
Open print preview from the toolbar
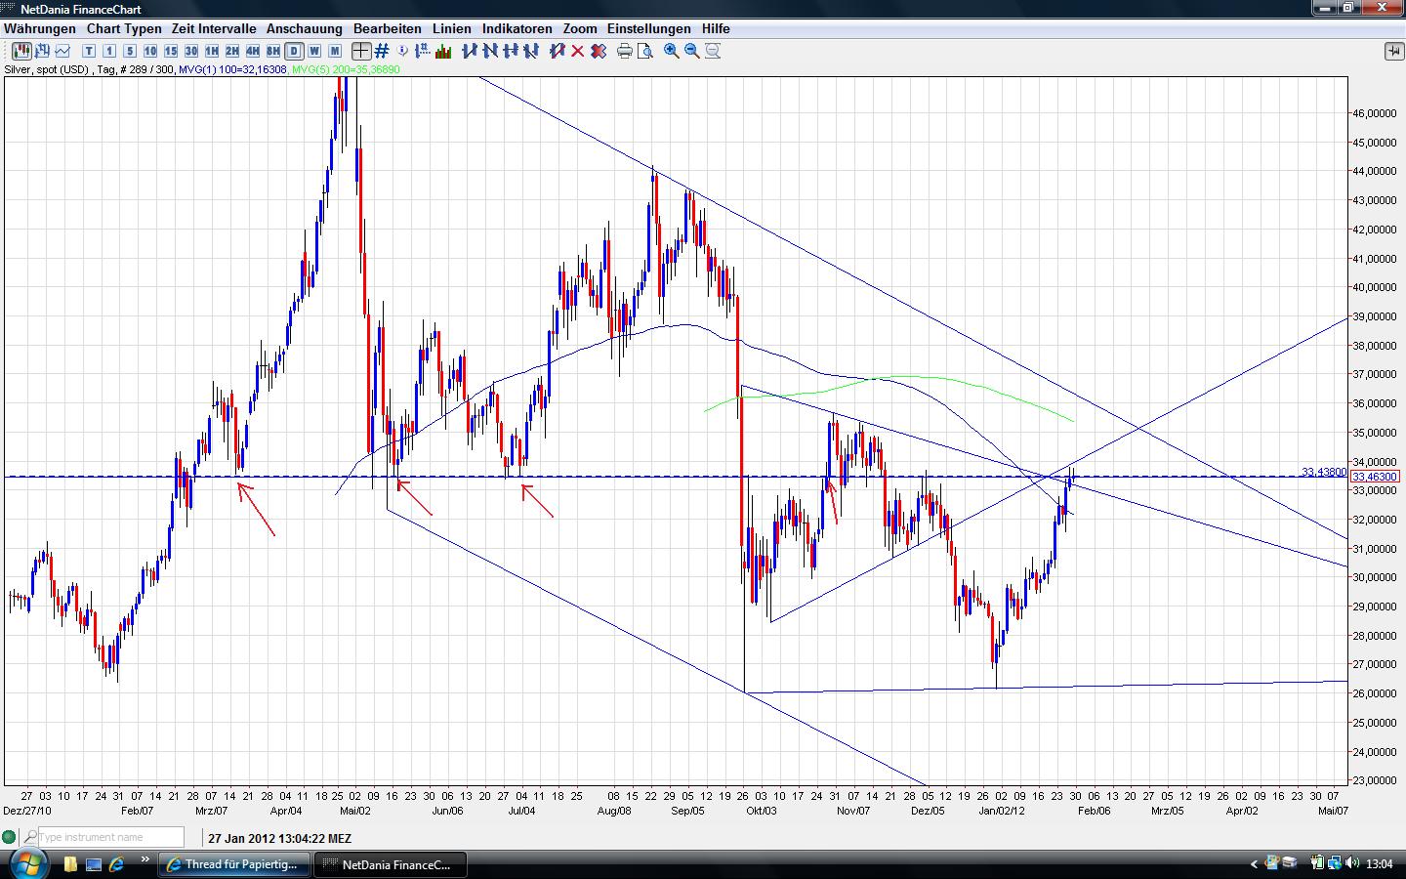tap(645, 51)
